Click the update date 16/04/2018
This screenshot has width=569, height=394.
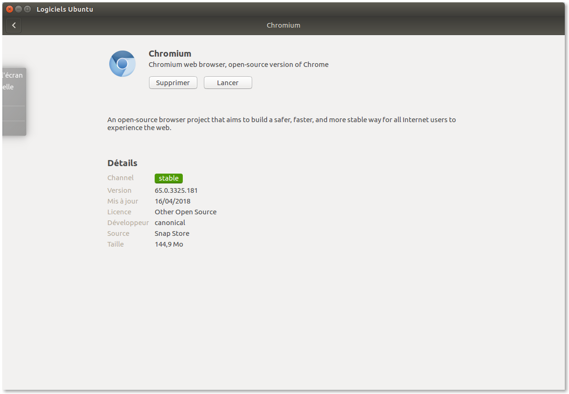172,201
